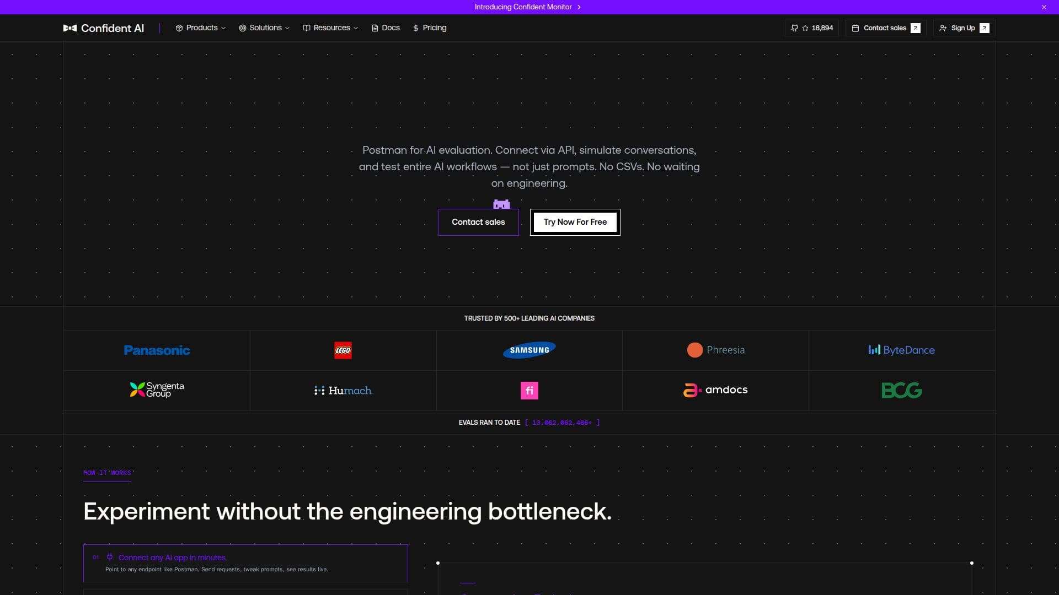
Task: Open the Docs menu item
Action: [386, 28]
